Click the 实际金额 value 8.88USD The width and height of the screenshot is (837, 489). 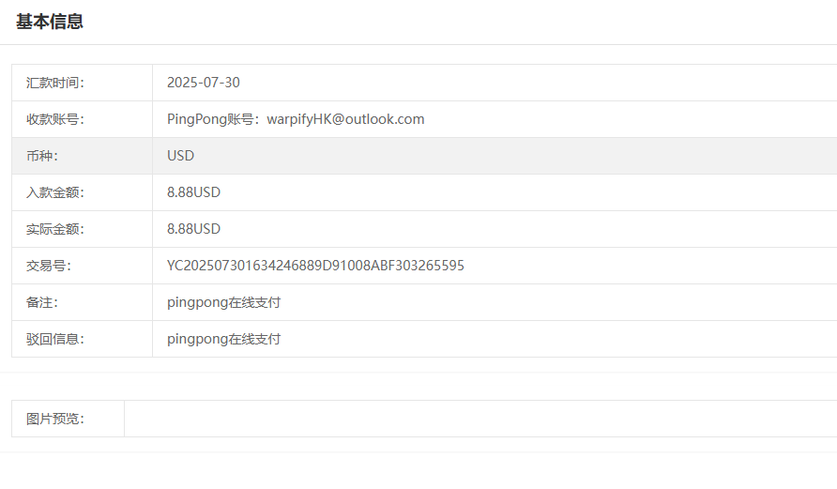point(193,229)
